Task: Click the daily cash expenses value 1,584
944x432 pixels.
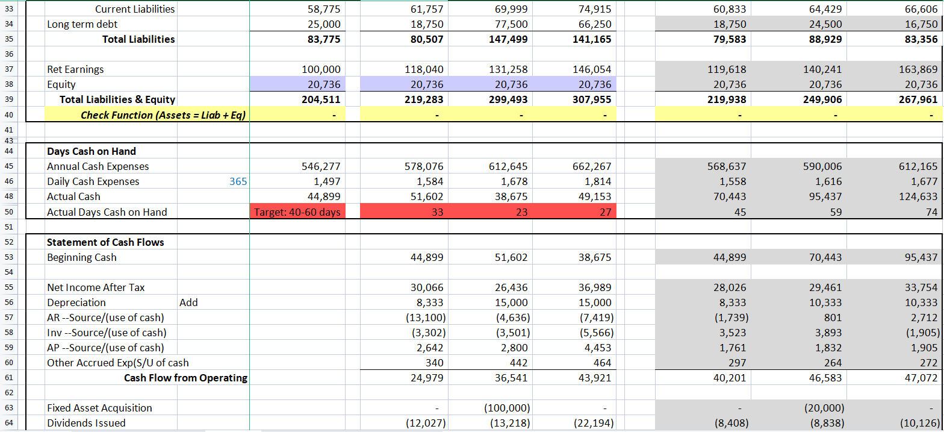Action: 431,181
